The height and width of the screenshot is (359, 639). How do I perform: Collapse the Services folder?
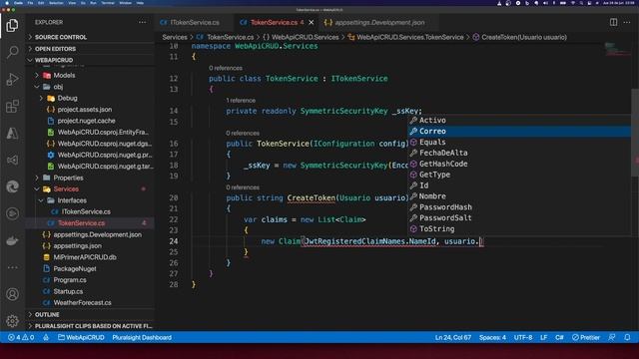pos(90,189)
